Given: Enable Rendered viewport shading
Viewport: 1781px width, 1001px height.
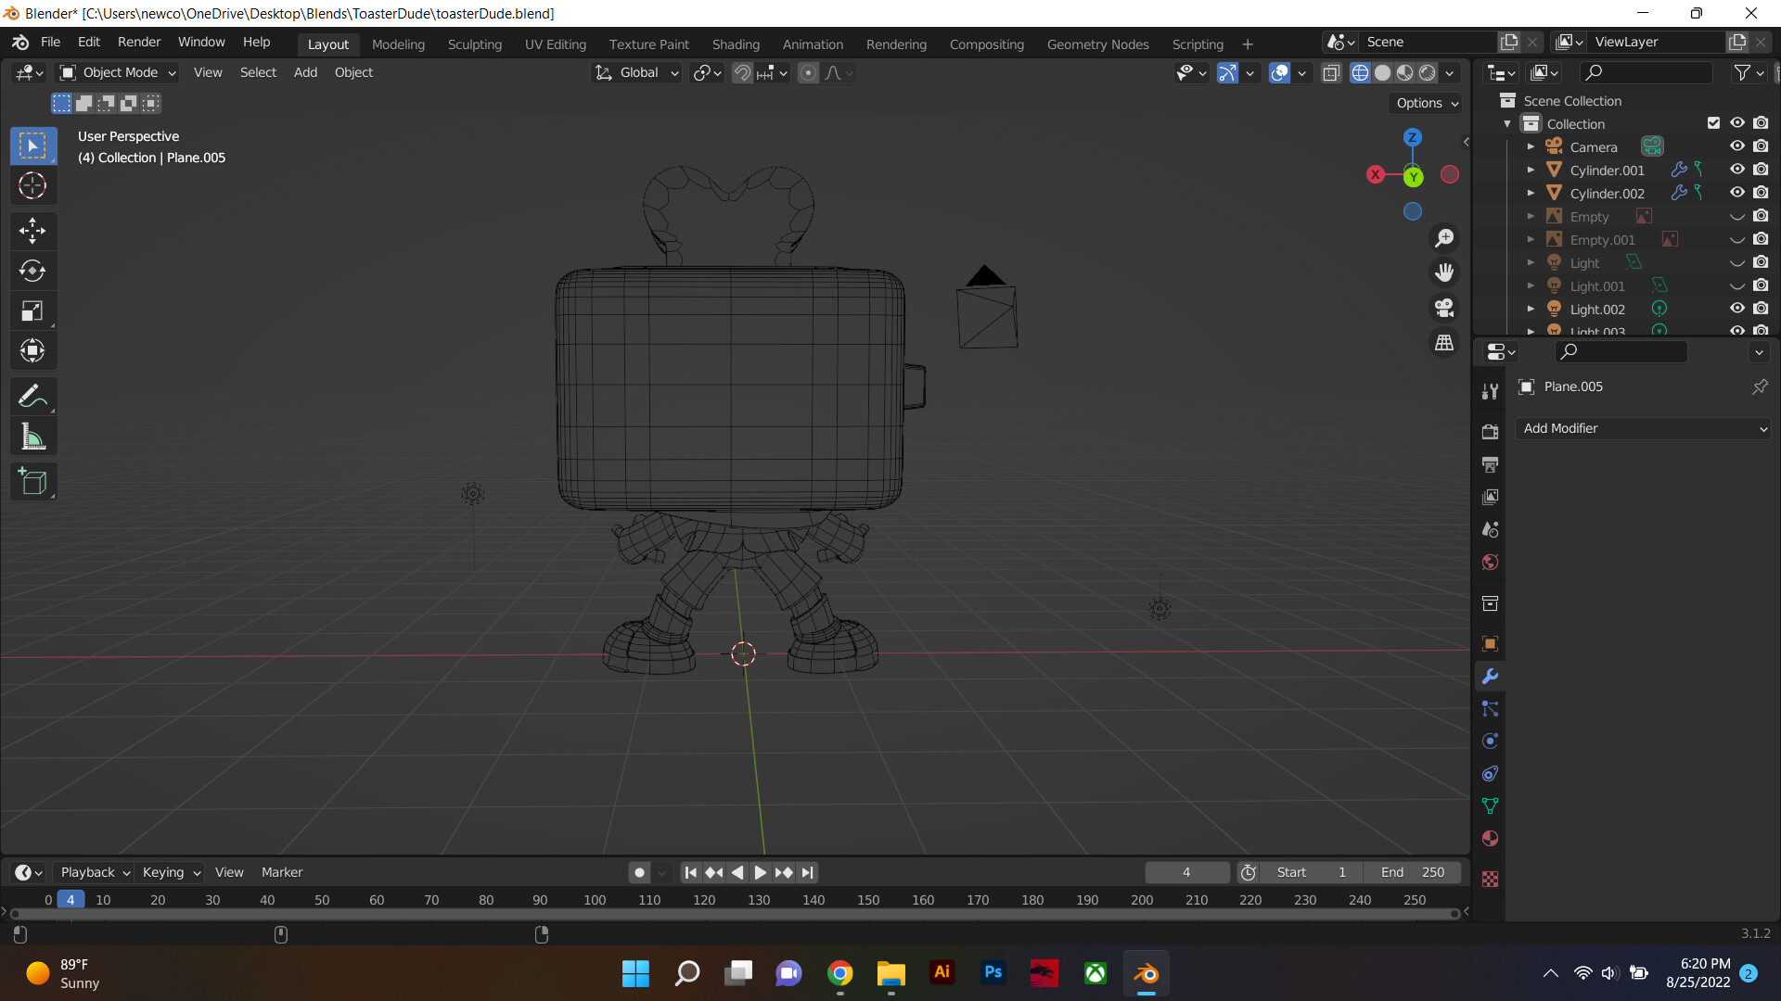Looking at the screenshot, I should (x=1426, y=72).
